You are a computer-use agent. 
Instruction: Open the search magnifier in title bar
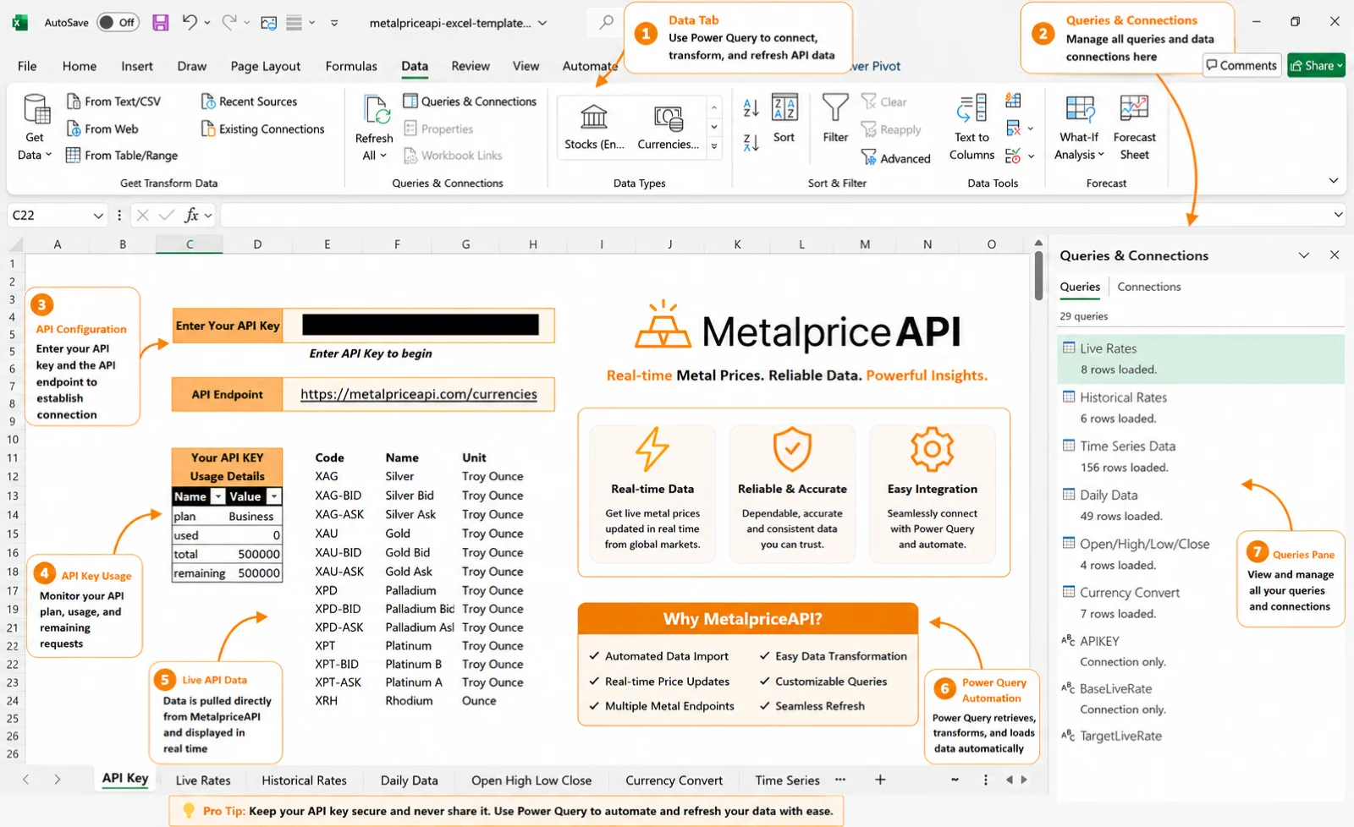pos(606,23)
